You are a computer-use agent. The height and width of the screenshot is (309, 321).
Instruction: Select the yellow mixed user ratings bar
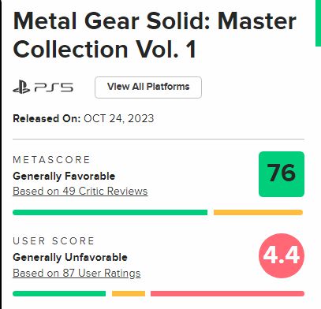click(129, 293)
